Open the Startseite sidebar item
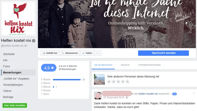This screenshot has height=111, width=197. tap(9, 54)
